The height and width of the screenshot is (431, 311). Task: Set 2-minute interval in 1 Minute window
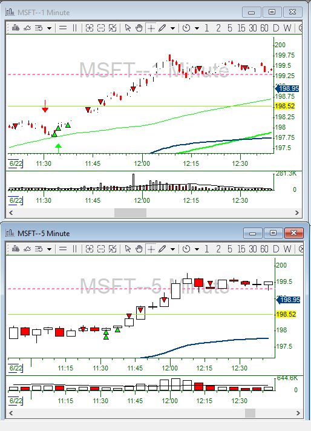coord(218,28)
